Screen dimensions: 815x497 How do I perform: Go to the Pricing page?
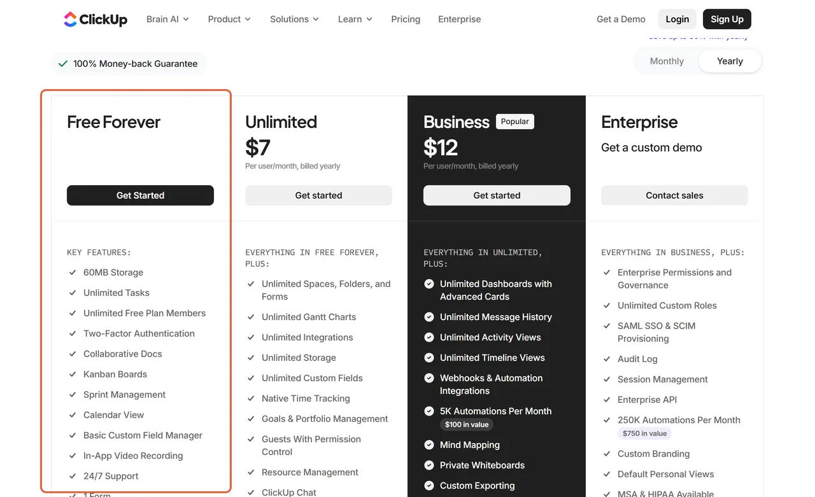click(406, 19)
